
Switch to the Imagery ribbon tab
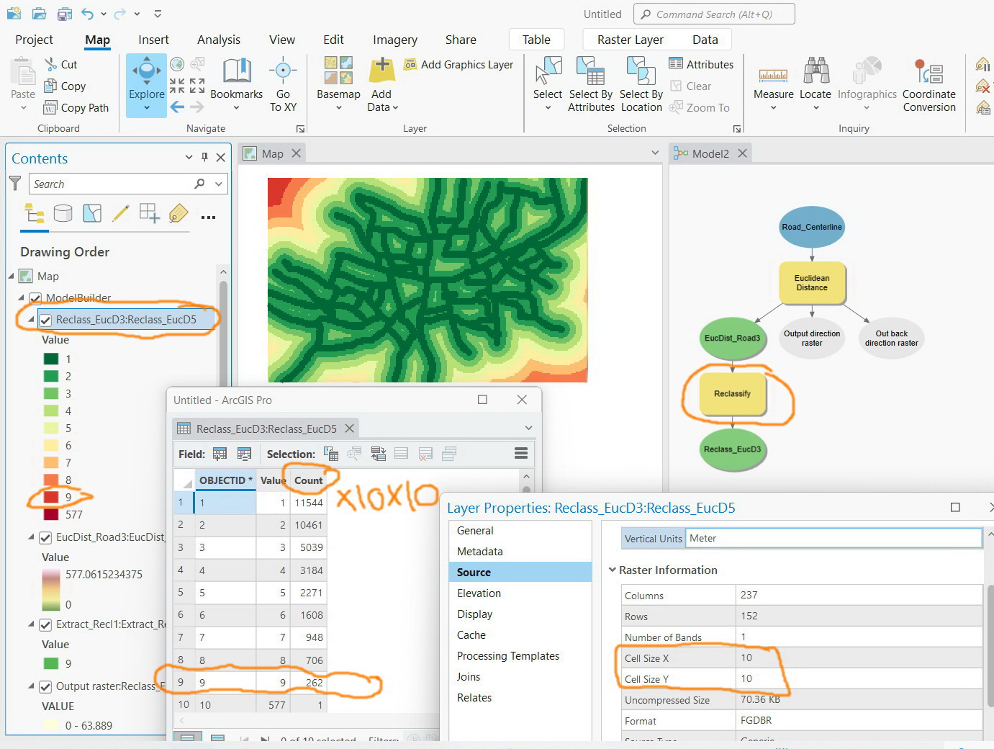tap(394, 40)
